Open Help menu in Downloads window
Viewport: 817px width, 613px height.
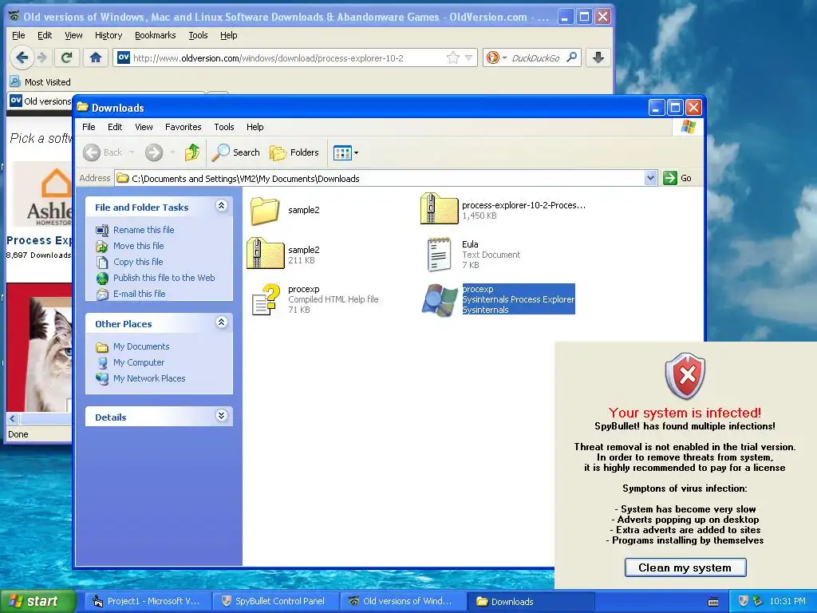255,127
